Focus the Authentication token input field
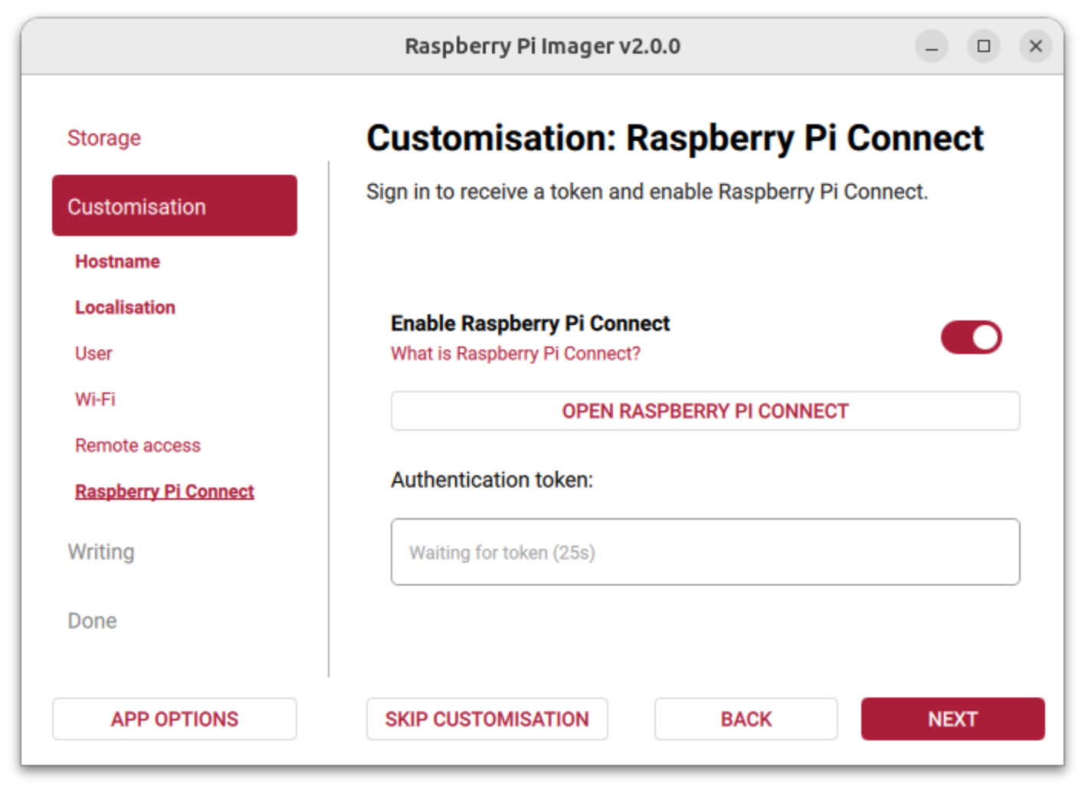 [705, 552]
